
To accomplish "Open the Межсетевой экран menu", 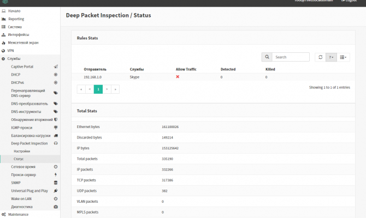I will [23, 42].
